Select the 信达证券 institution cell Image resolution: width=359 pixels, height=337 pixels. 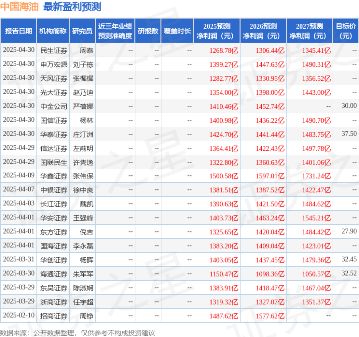54,148
